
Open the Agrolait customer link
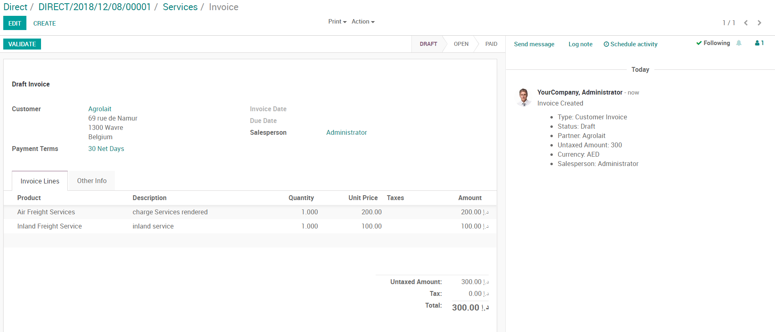(x=100, y=109)
